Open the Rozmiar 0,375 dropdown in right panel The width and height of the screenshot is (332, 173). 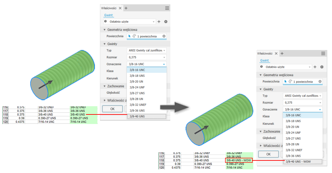302,103
